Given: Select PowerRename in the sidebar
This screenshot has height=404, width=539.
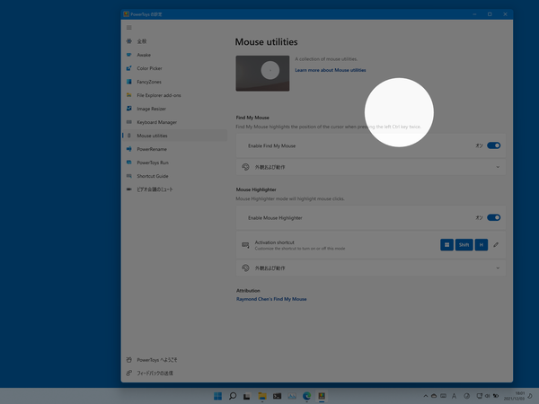Looking at the screenshot, I should tap(151, 149).
